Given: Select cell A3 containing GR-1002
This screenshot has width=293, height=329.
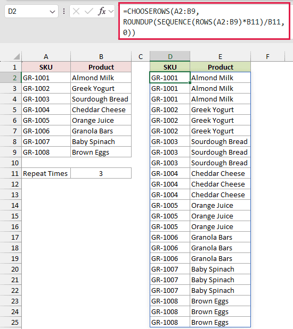Looking at the screenshot, I should pyautogui.click(x=46, y=89).
